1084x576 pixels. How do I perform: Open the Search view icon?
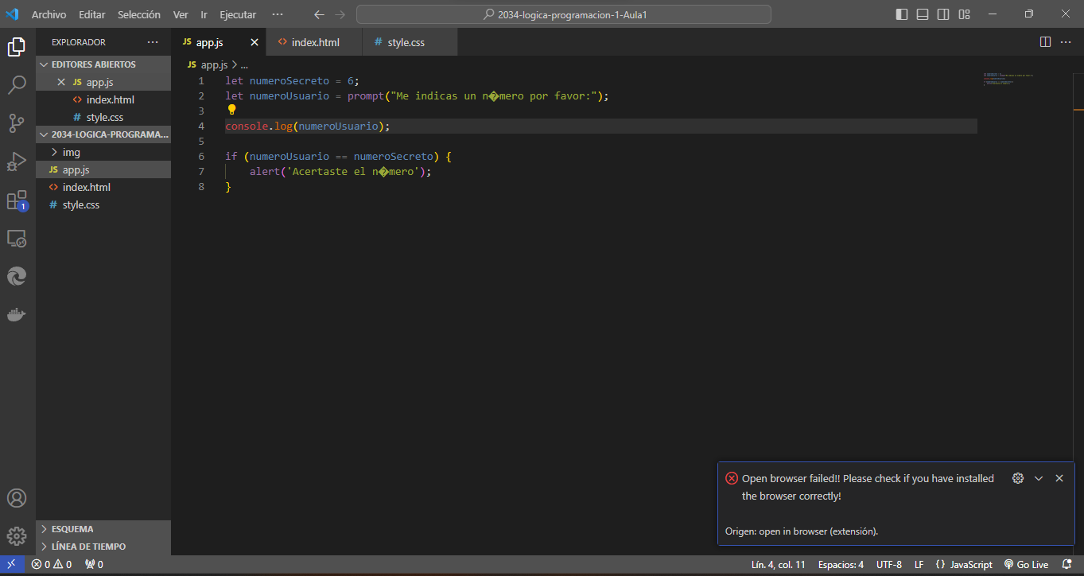click(x=17, y=84)
